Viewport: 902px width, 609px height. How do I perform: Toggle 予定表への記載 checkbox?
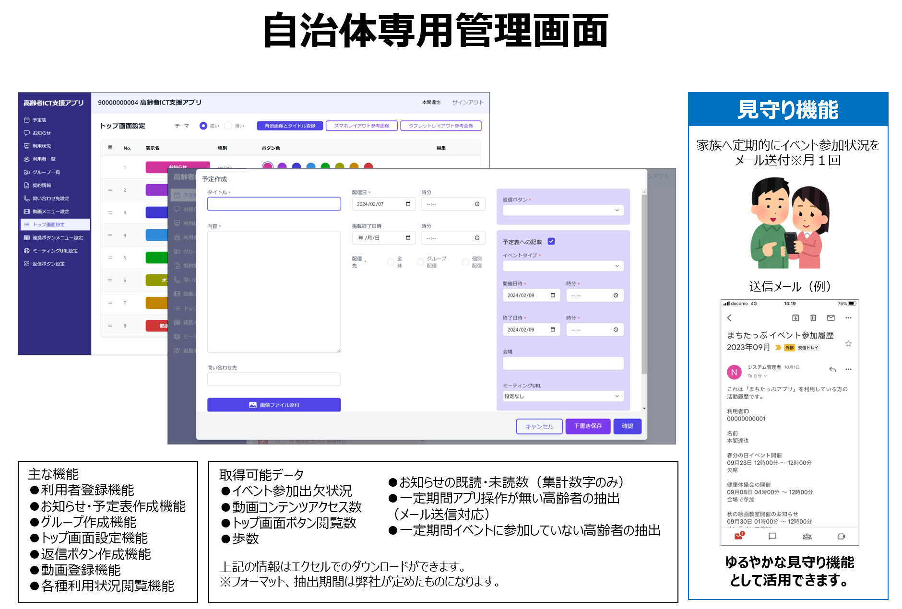click(x=551, y=241)
